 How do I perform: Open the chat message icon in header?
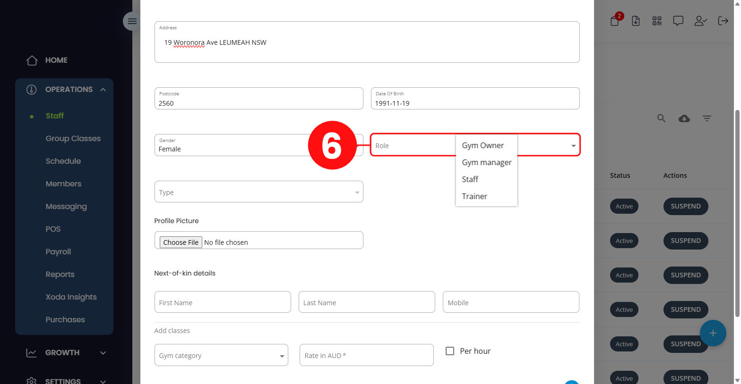pos(678,21)
